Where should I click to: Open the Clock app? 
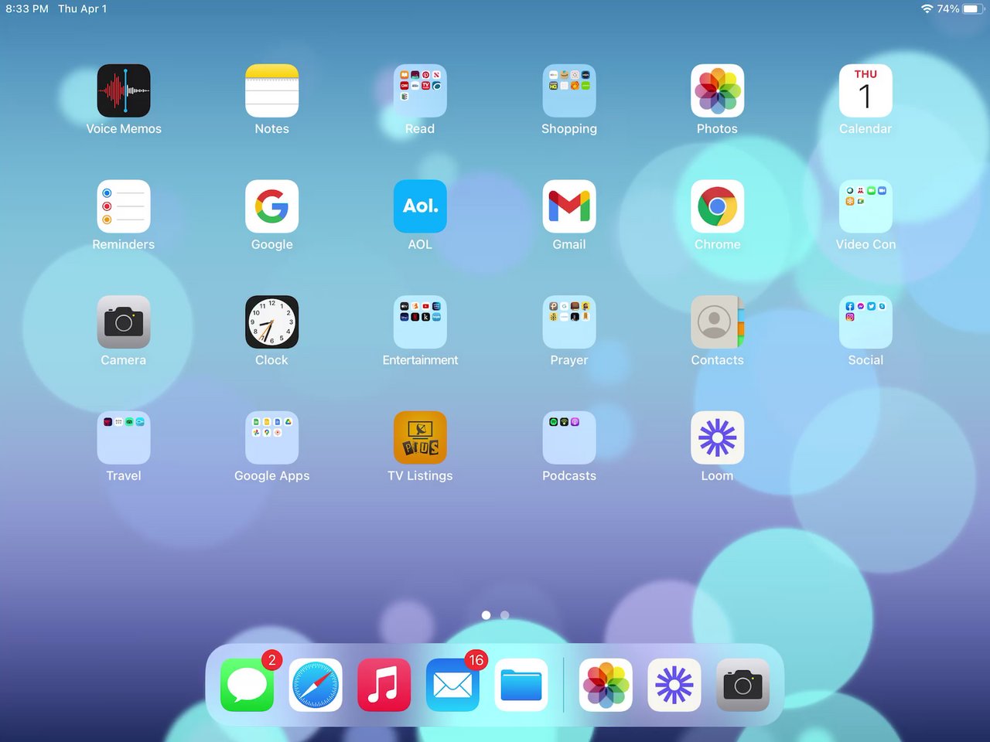pos(271,322)
